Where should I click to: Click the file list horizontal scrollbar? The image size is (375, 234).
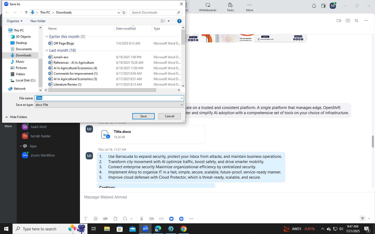102,90
